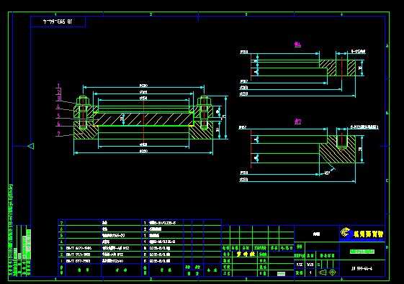Select the lower detail view magenta title
The height and width of the screenshot is (284, 404).
297,122
